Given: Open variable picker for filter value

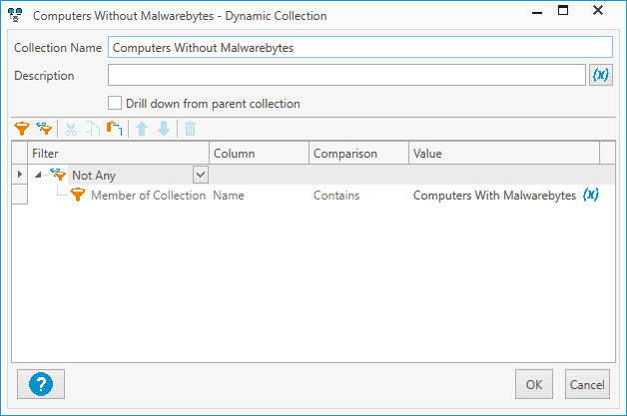Looking at the screenshot, I should [x=591, y=195].
